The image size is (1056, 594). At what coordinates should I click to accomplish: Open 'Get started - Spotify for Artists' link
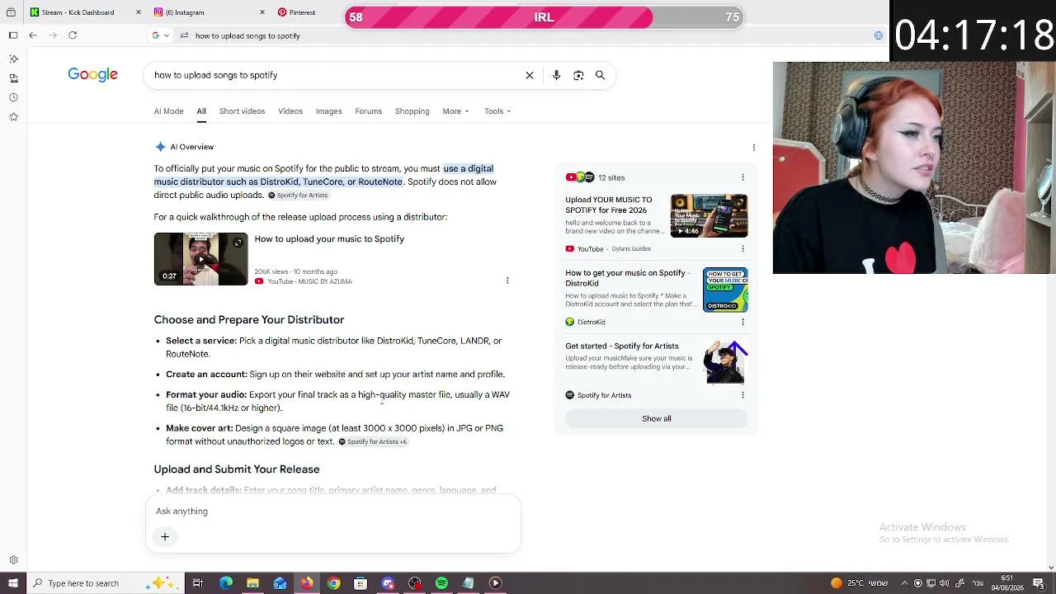[x=622, y=346]
